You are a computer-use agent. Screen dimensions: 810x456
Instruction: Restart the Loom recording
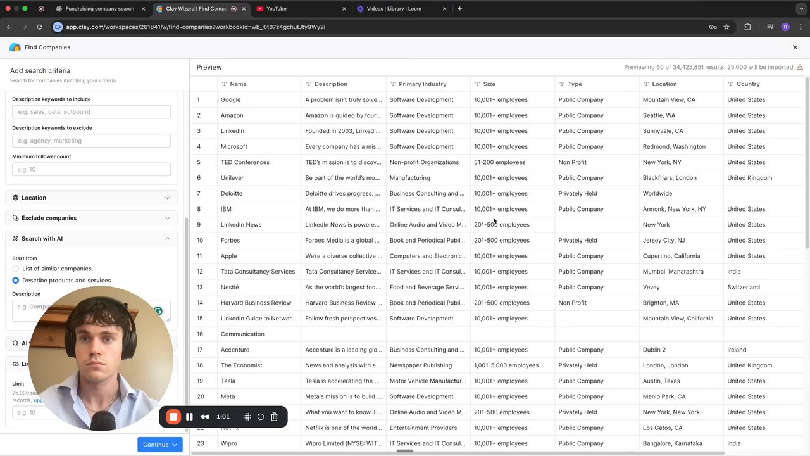(x=260, y=417)
